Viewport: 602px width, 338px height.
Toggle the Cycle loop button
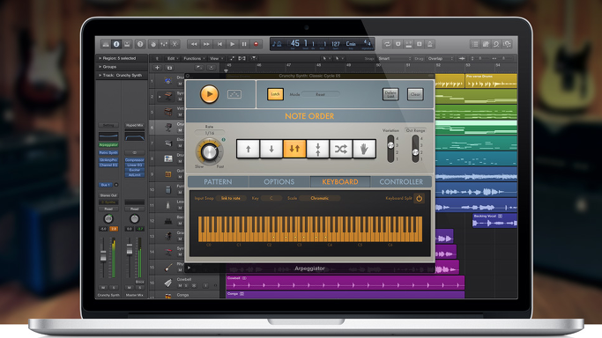pos(387,44)
